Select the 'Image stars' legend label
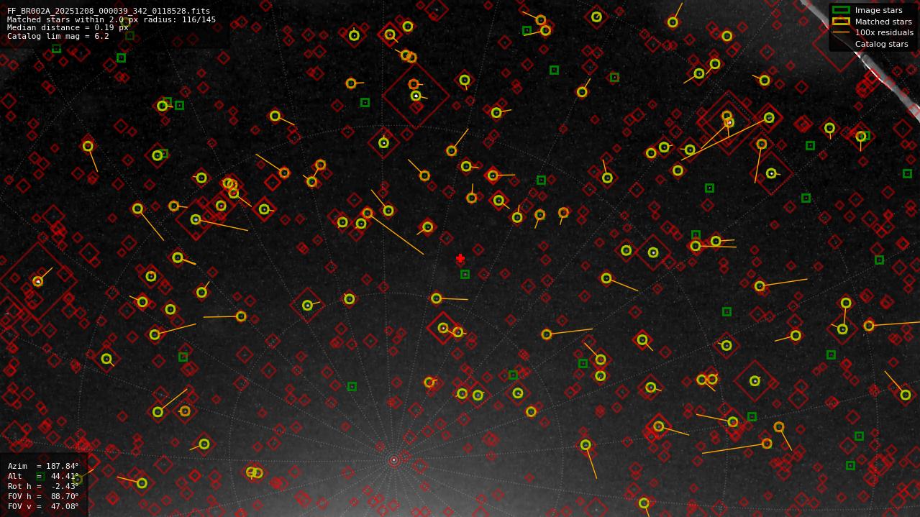Viewport: 920px width, 517px height. pyautogui.click(x=878, y=10)
